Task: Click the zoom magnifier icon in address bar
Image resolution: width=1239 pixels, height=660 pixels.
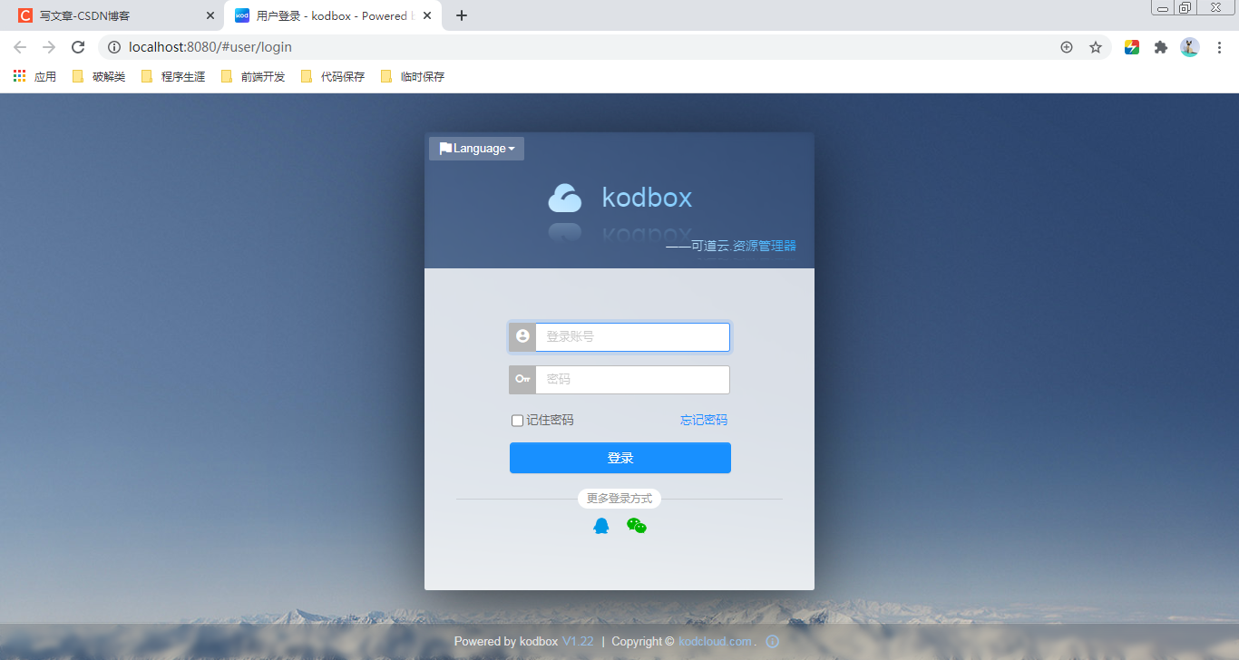Action: click(x=1067, y=47)
